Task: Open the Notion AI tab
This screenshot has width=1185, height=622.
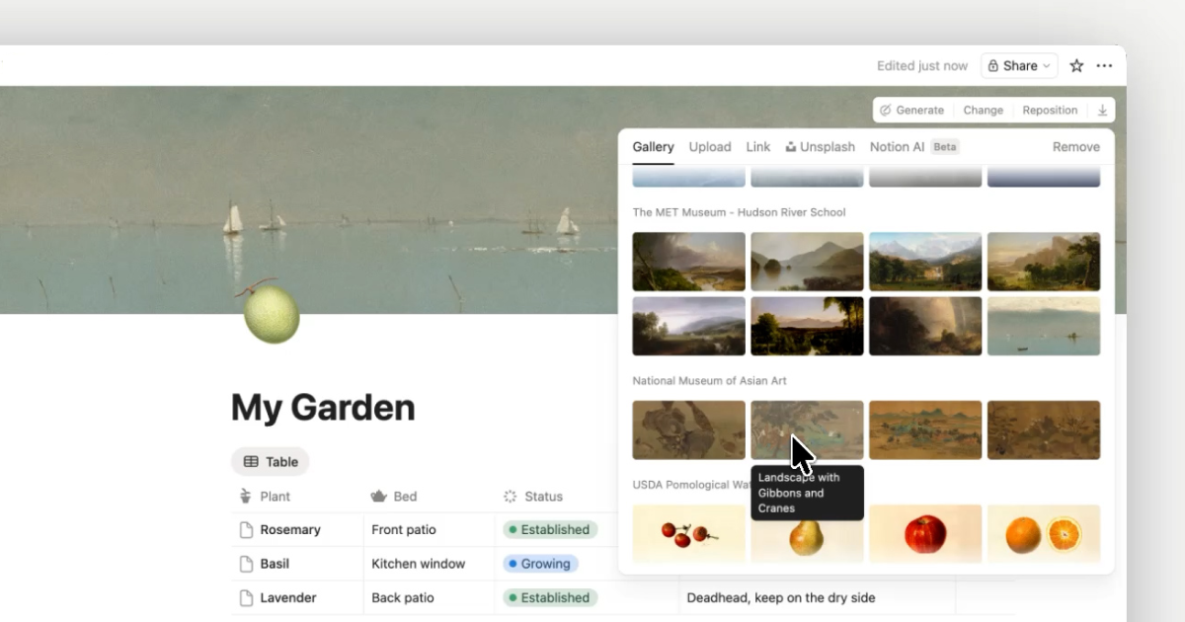Action: click(897, 147)
